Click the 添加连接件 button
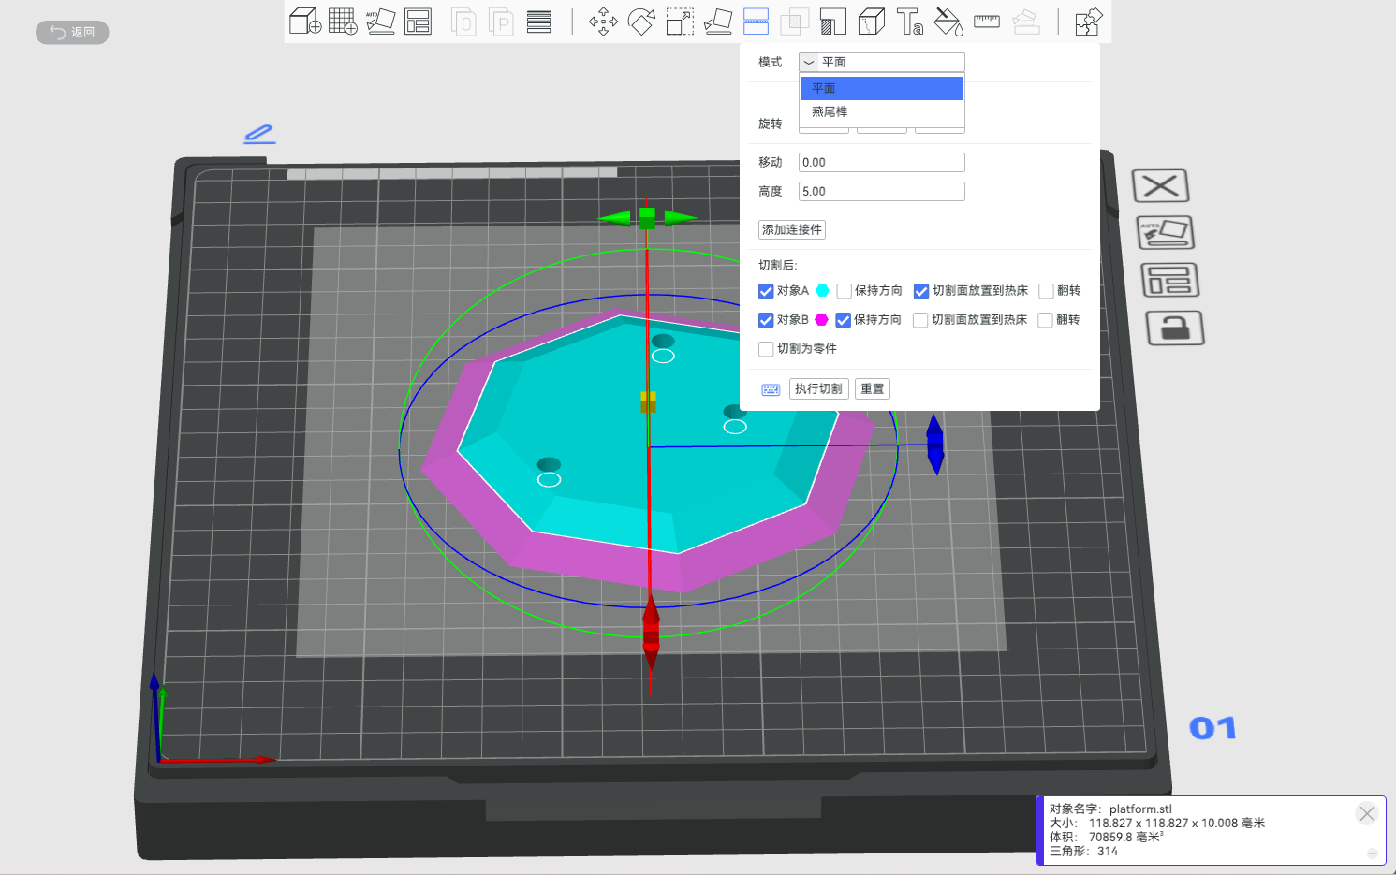The height and width of the screenshot is (875, 1396). tap(791, 230)
